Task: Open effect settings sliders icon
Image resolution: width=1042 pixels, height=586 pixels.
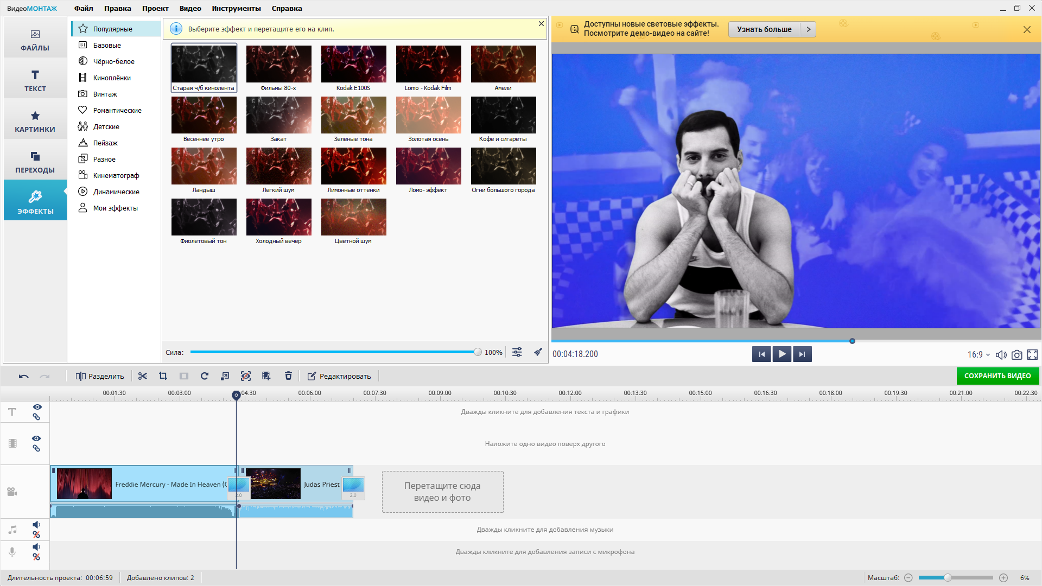Action: tap(517, 352)
